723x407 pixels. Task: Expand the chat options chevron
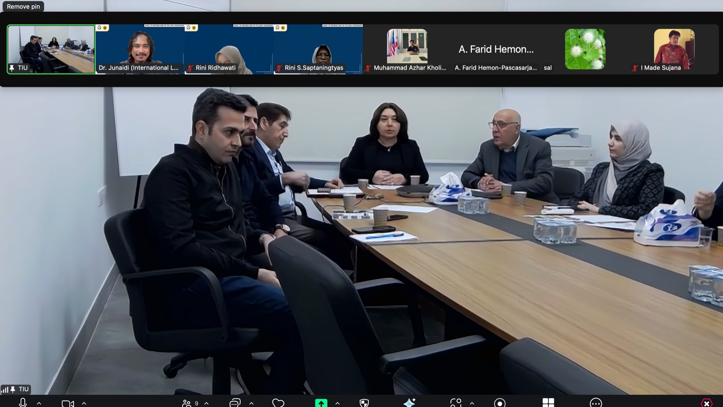252,403
